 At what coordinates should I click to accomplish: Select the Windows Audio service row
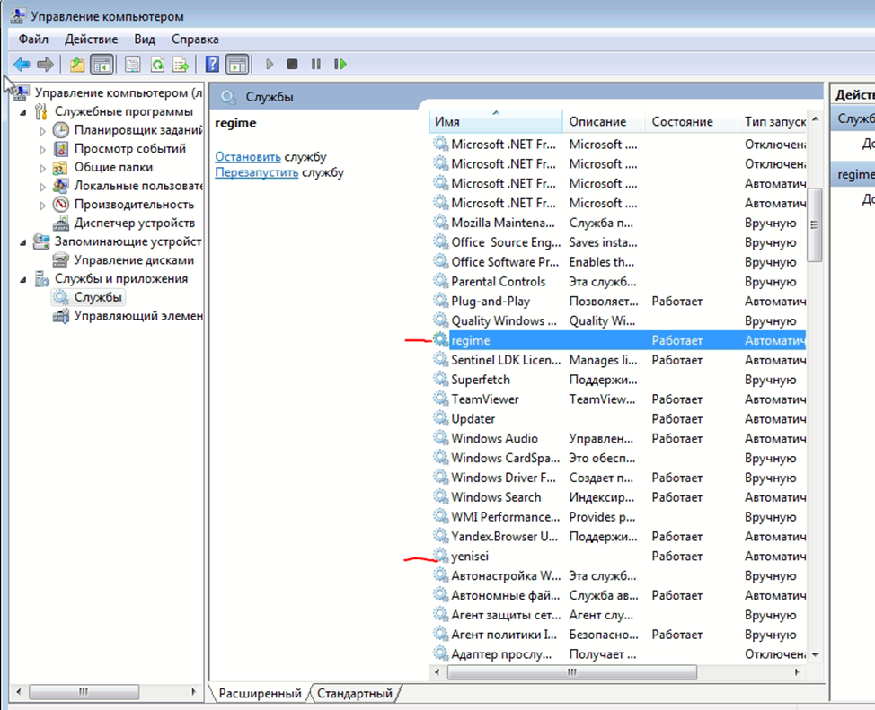(x=618, y=438)
